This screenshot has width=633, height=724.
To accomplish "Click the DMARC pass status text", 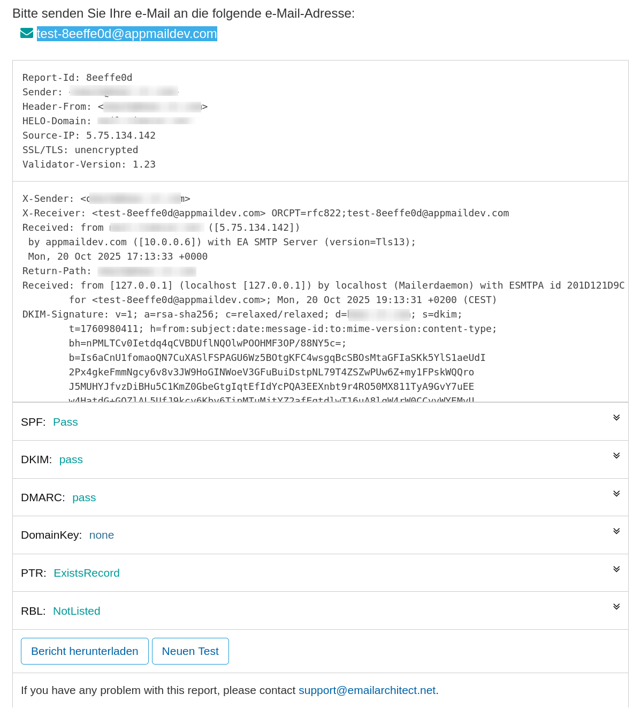I will 84,497.
